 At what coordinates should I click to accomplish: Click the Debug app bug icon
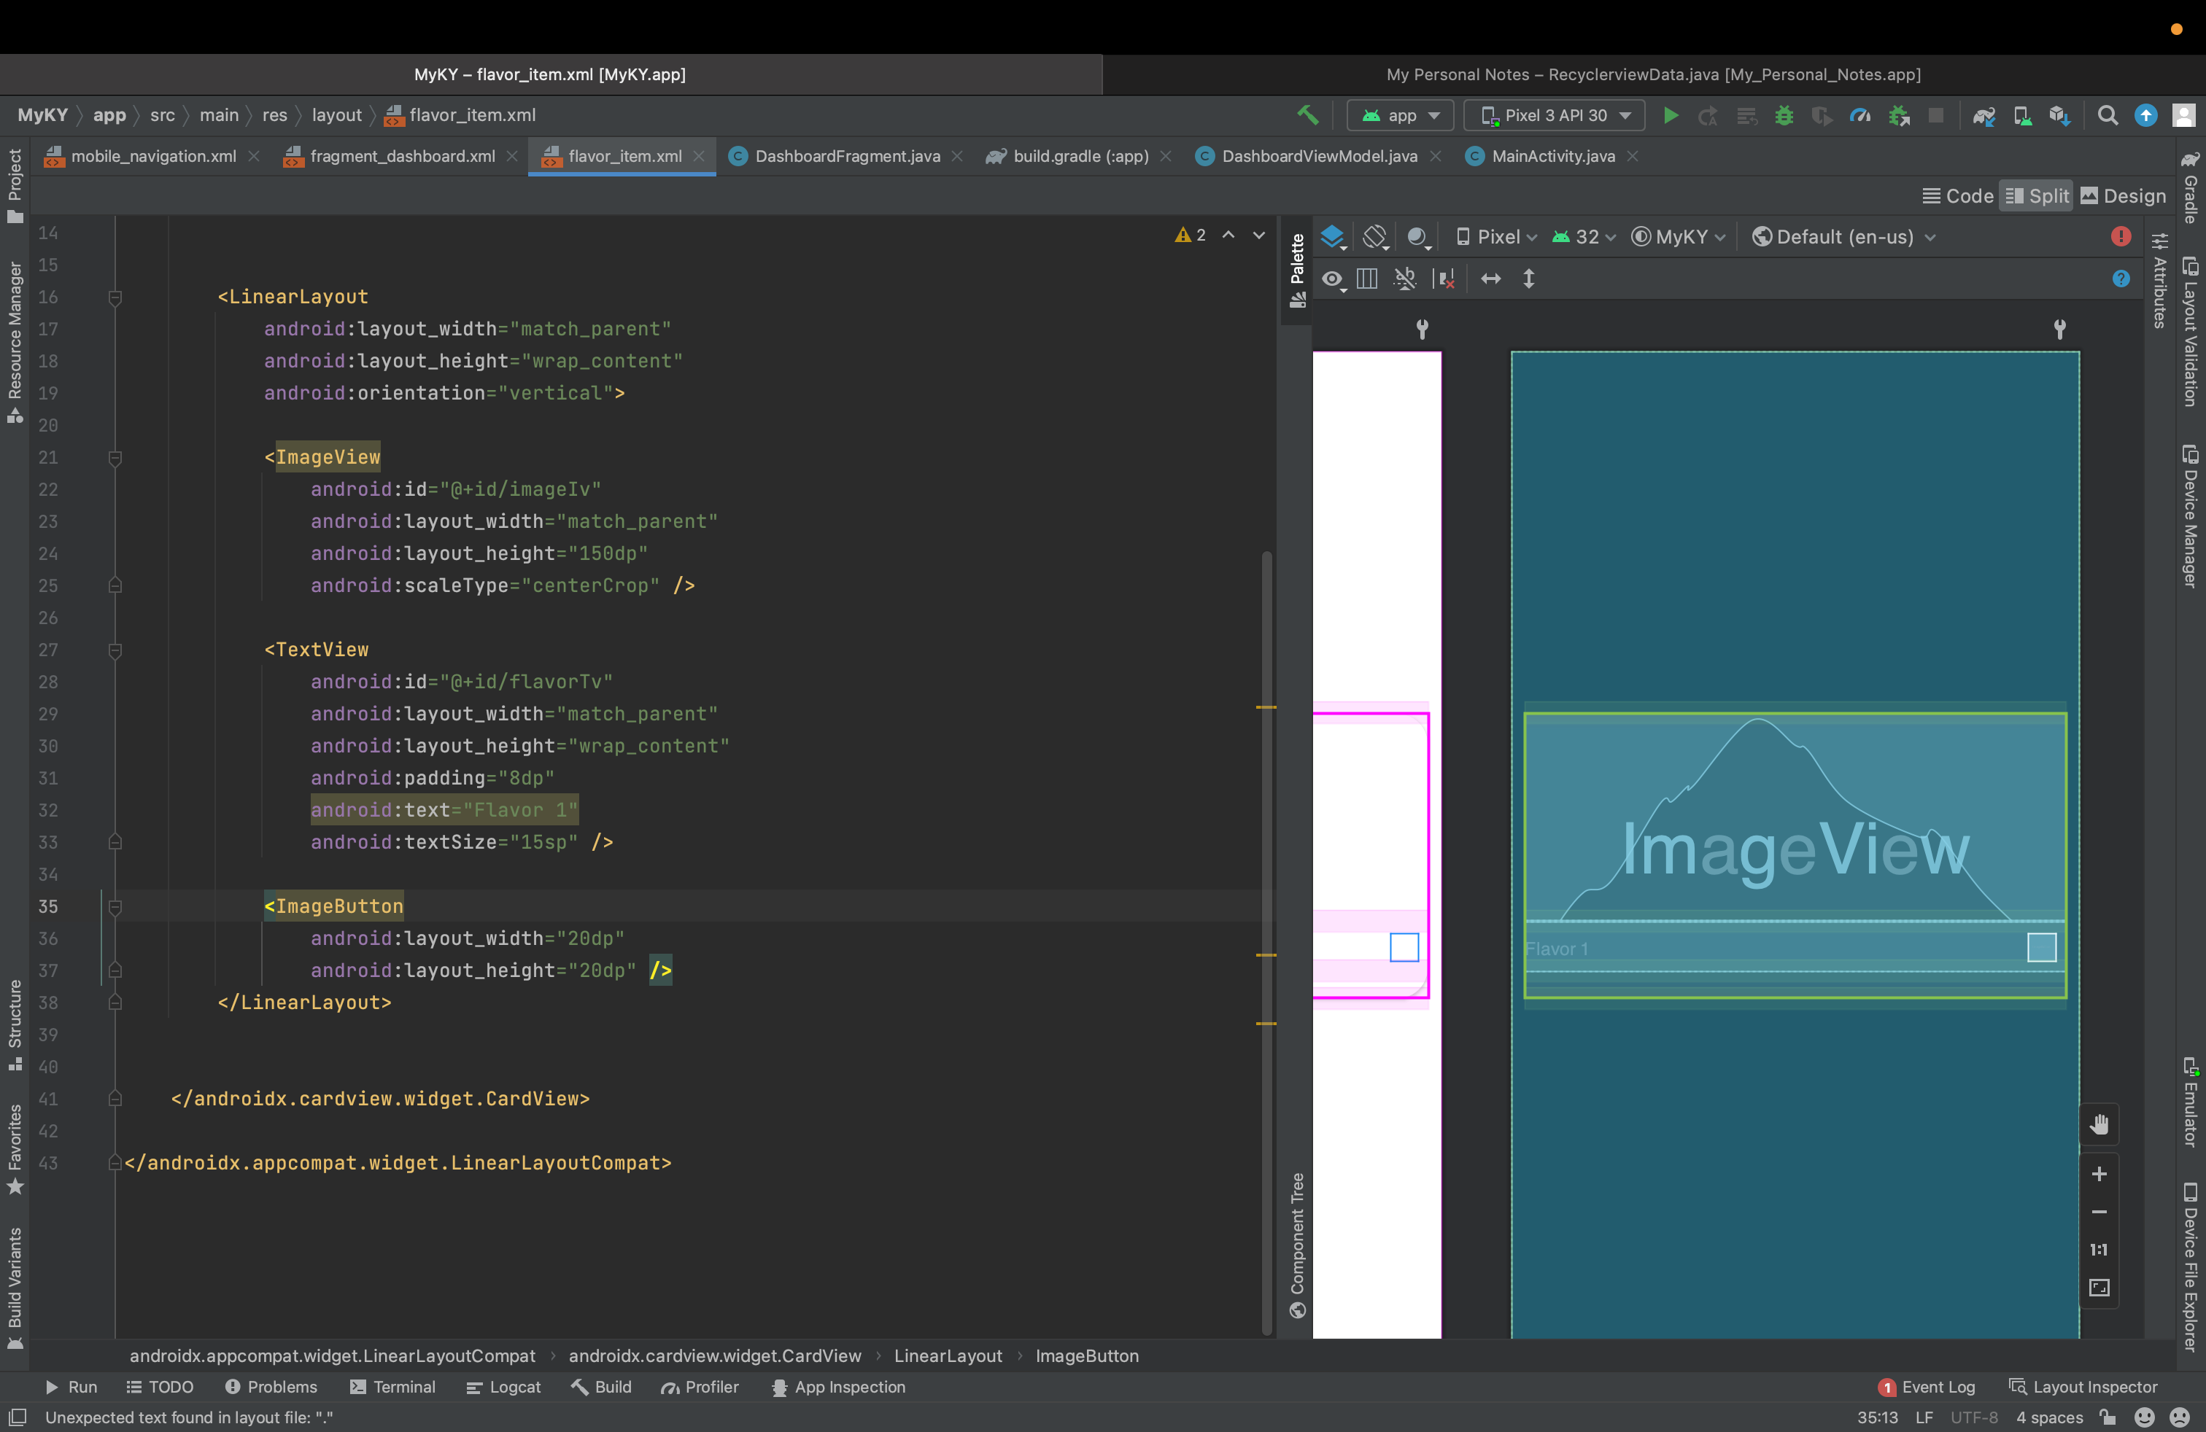(1784, 115)
